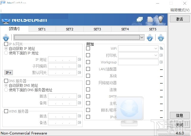Click the Non-Commercial Freeware status text
Screen dimensions: 191x136
[x=24, y=133]
